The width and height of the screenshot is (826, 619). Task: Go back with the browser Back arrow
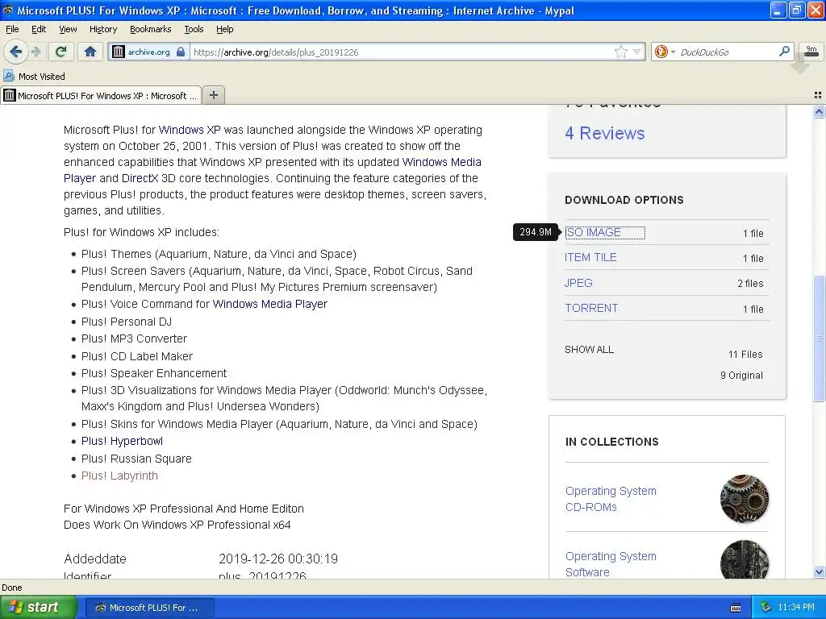pyautogui.click(x=16, y=52)
